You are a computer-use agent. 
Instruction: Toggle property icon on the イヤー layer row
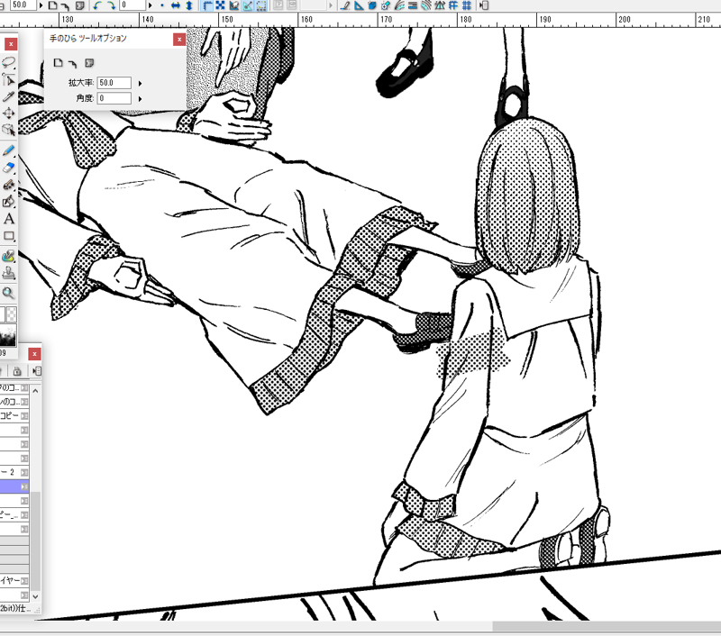(24, 581)
